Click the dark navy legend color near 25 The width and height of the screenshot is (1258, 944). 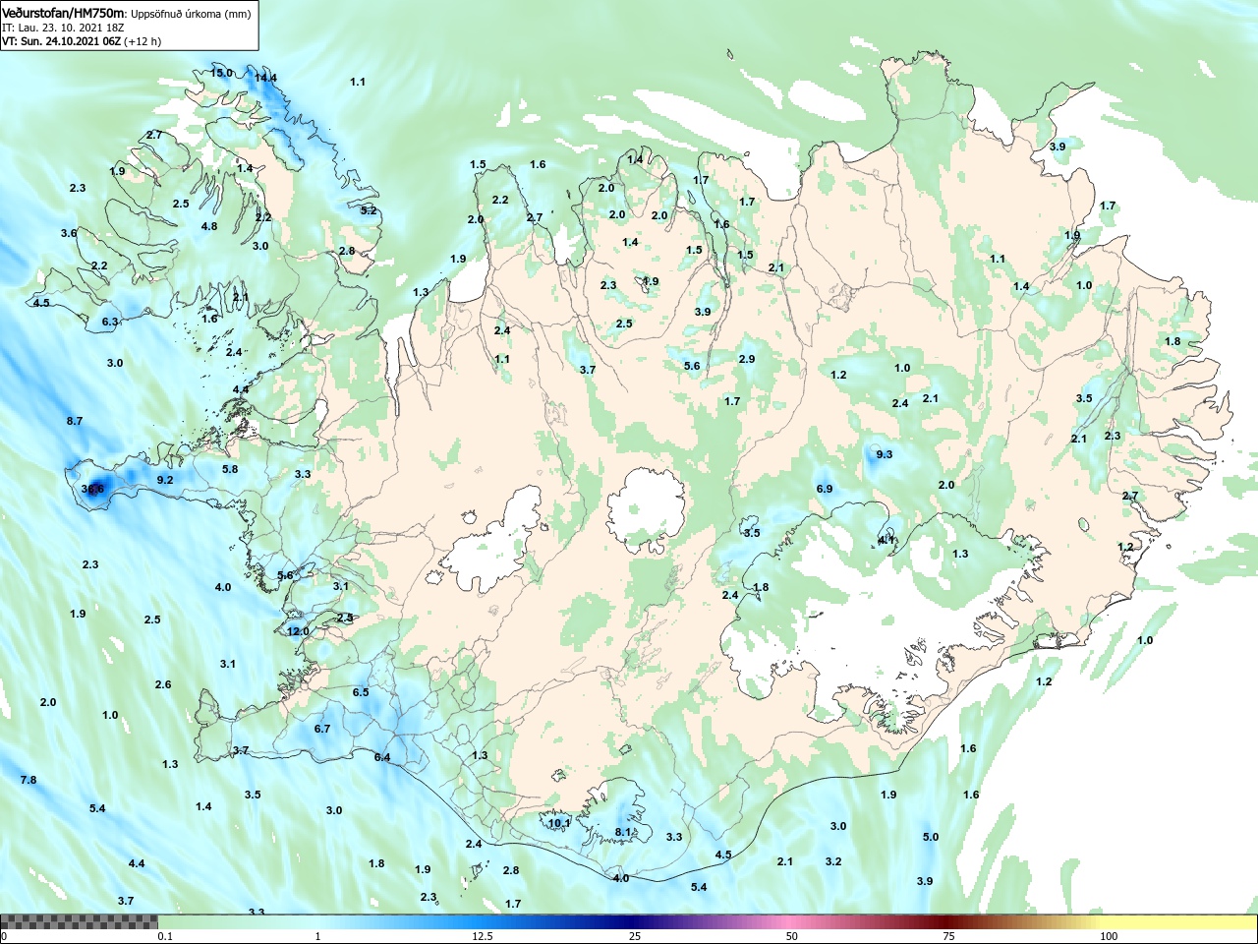pyautogui.click(x=636, y=922)
